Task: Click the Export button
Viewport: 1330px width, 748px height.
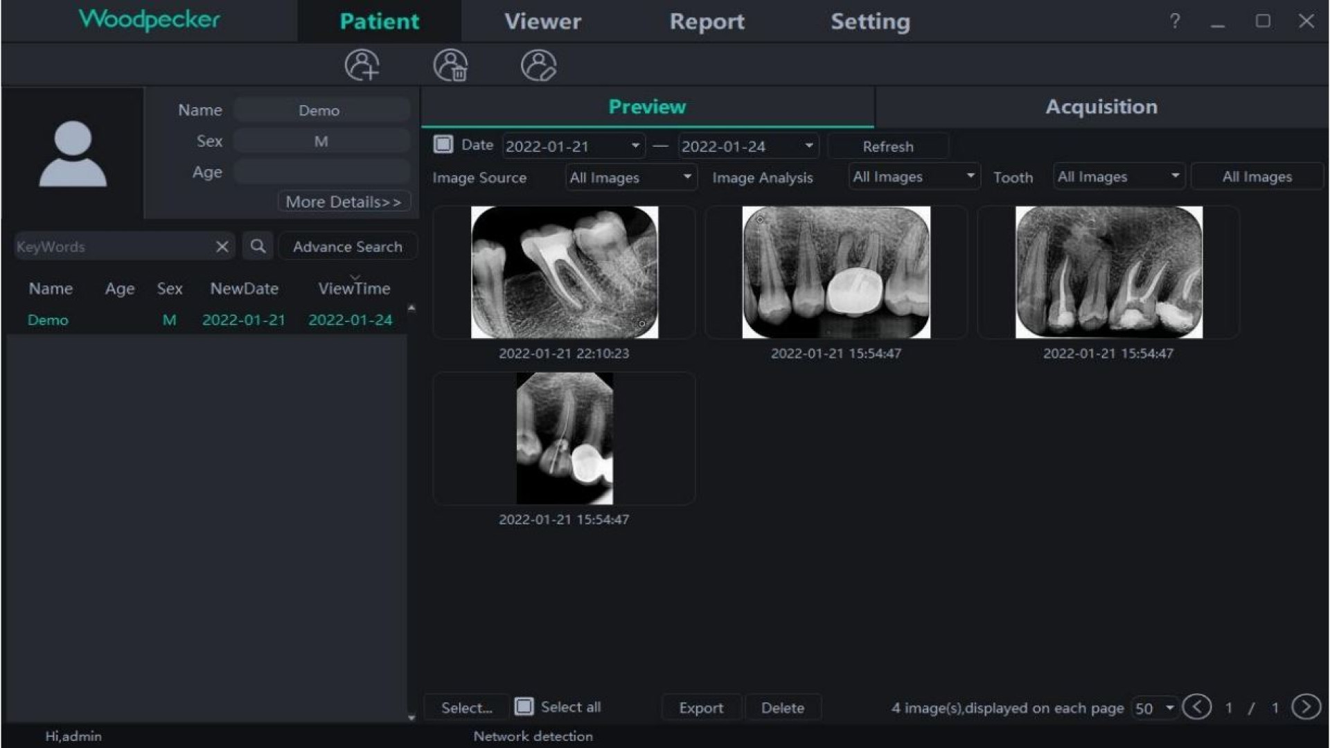Action: [701, 708]
